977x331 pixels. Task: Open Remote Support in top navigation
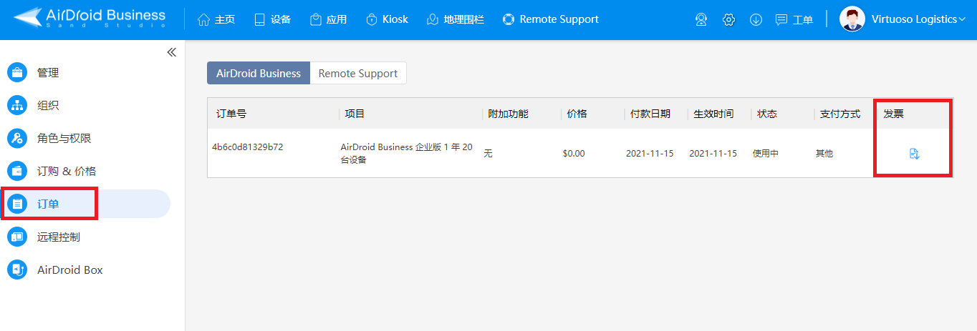coord(550,19)
